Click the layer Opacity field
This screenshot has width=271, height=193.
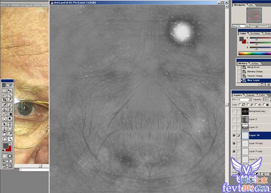pyautogui.click(x=266, y=99)
